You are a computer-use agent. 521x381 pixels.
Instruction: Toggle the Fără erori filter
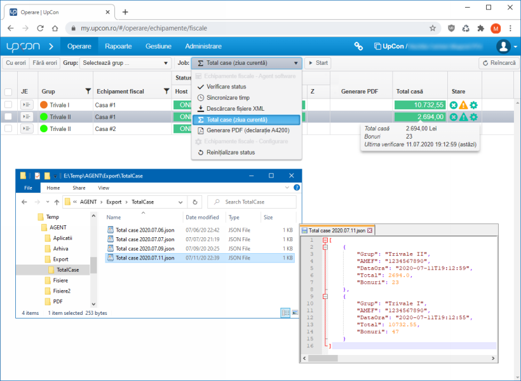(x=44, y=63)
